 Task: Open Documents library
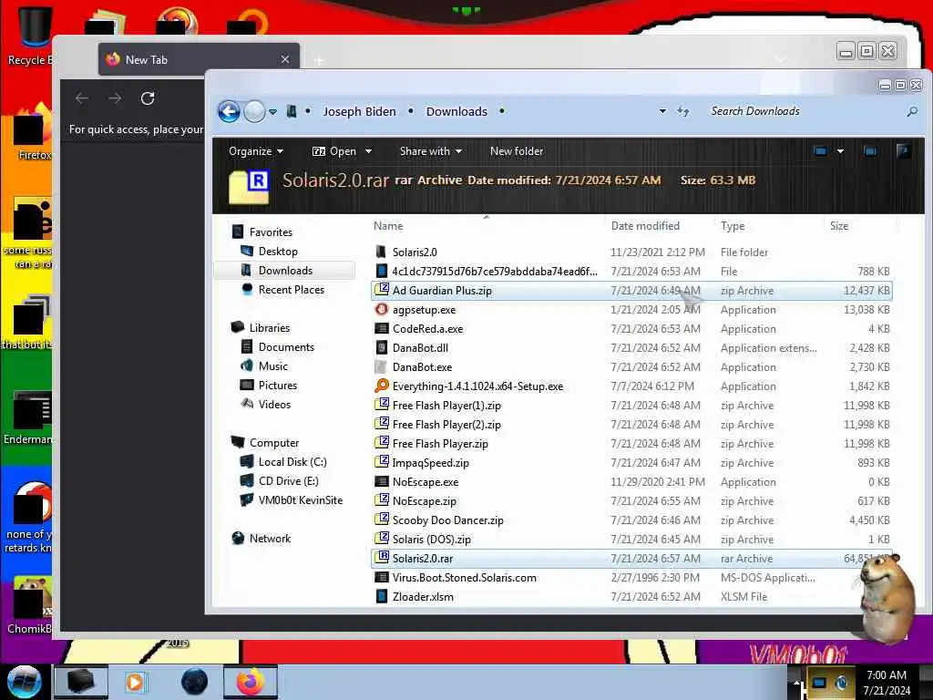click(x=286, y=347)
